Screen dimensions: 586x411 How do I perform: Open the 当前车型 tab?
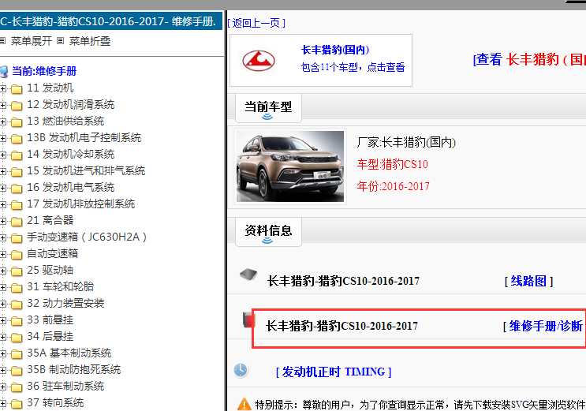click(x=268, y=108)
